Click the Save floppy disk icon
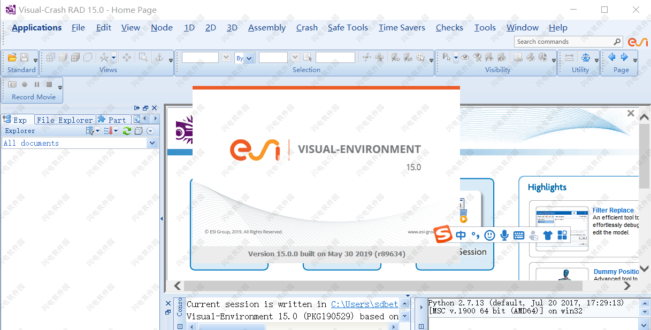The image size is (651, 330). point(25,57)
